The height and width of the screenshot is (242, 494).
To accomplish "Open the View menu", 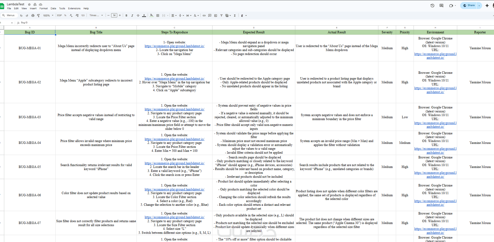I will click(24, 8).
